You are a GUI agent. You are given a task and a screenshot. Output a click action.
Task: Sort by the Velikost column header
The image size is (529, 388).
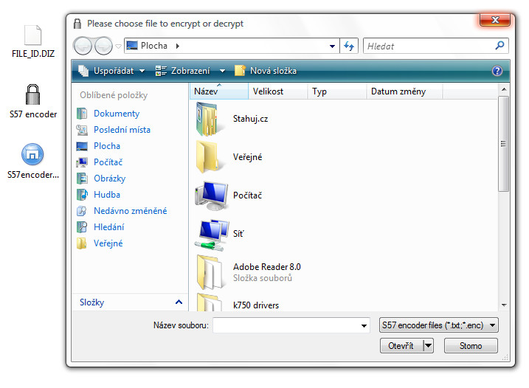(x=277, y=91)
